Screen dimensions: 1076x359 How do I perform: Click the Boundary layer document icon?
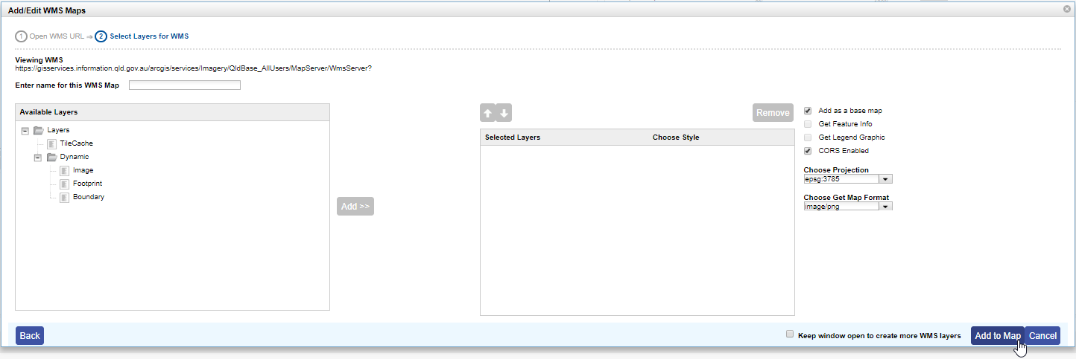point(64,197)
